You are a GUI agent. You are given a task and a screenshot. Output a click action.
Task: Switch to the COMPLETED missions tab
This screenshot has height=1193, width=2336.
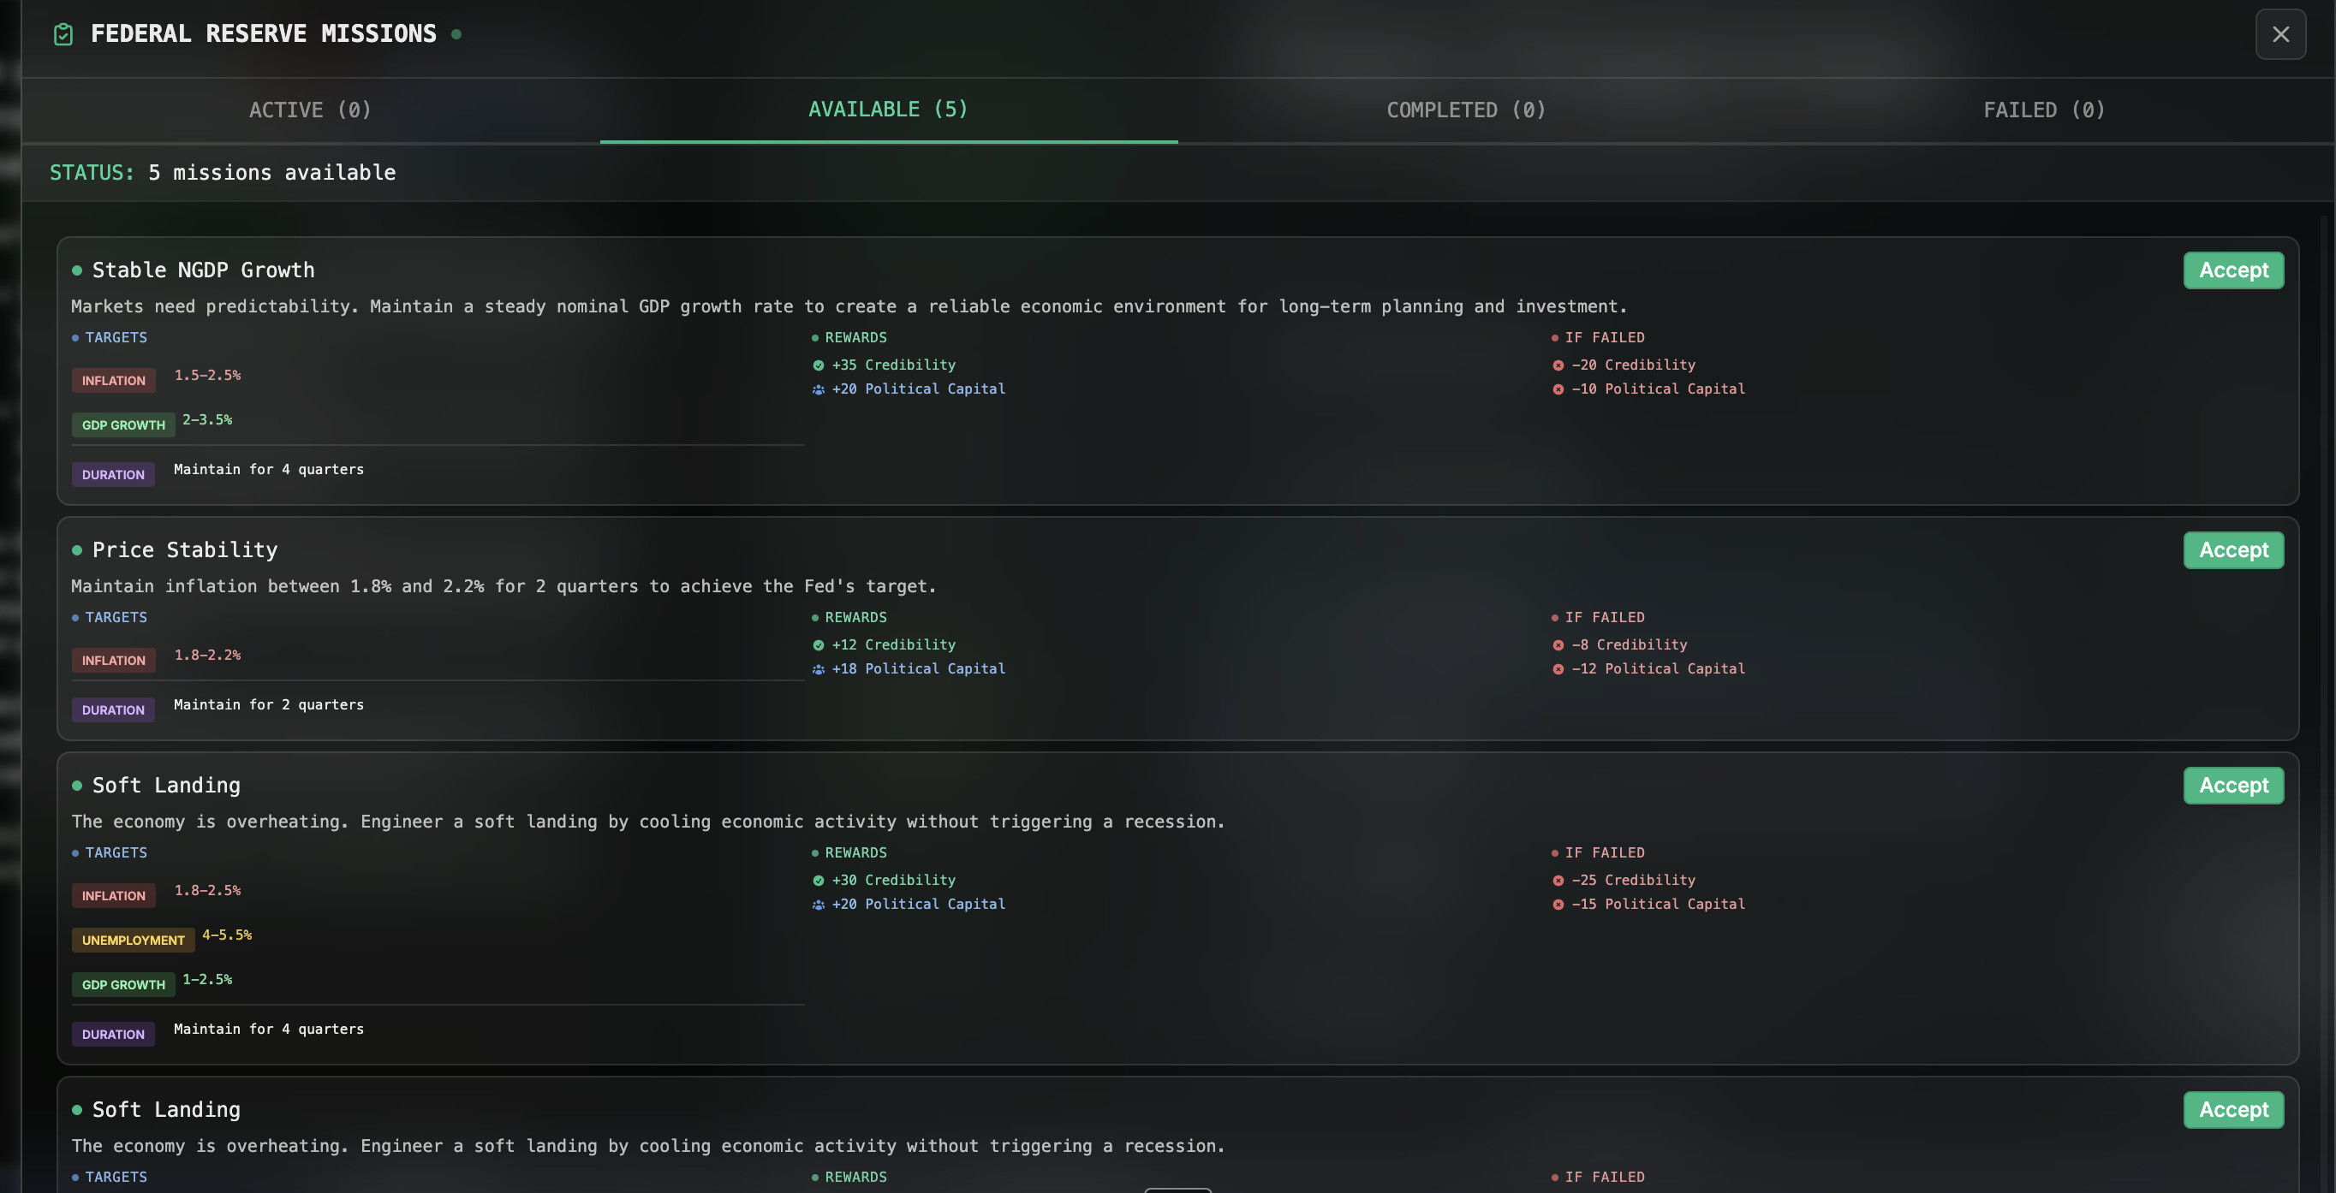(x=1465, y=110)
